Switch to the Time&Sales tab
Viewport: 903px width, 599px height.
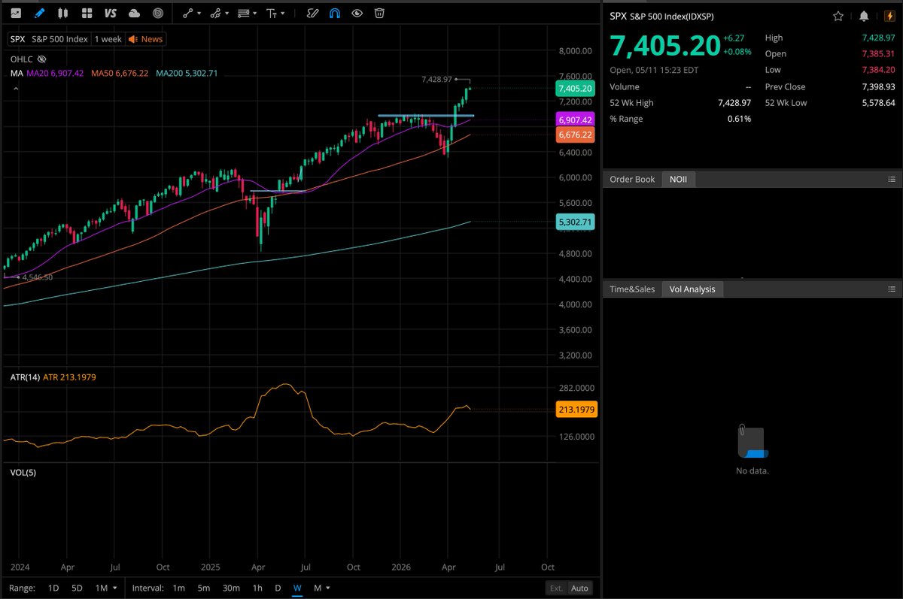point(632,289)
